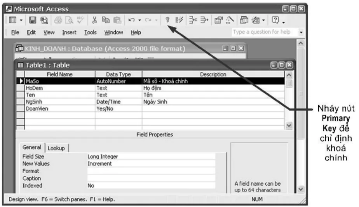This screenshot has height=207, width=359.
Task: Click the Description column header
Action: coord(213,74)
